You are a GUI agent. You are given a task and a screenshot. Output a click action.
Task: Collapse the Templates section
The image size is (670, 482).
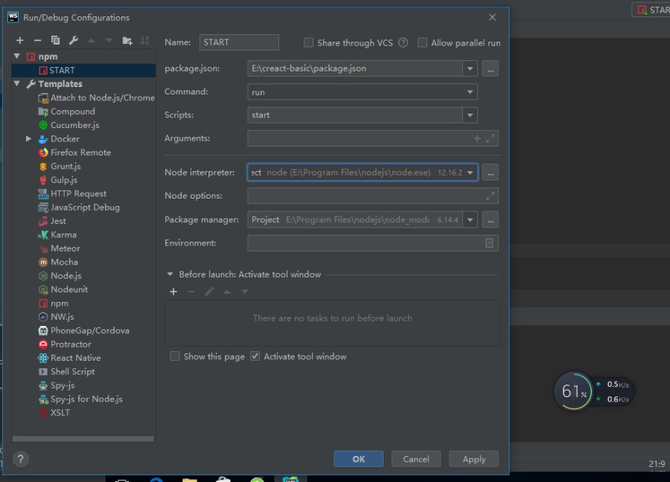coord(16,84)
